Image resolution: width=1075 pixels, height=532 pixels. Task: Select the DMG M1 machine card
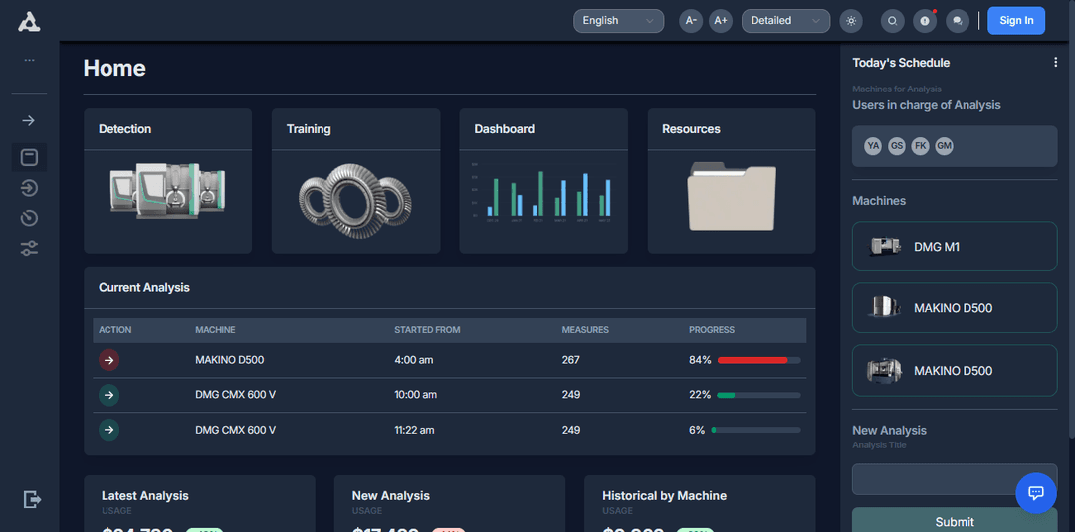[x=955, y=247]
